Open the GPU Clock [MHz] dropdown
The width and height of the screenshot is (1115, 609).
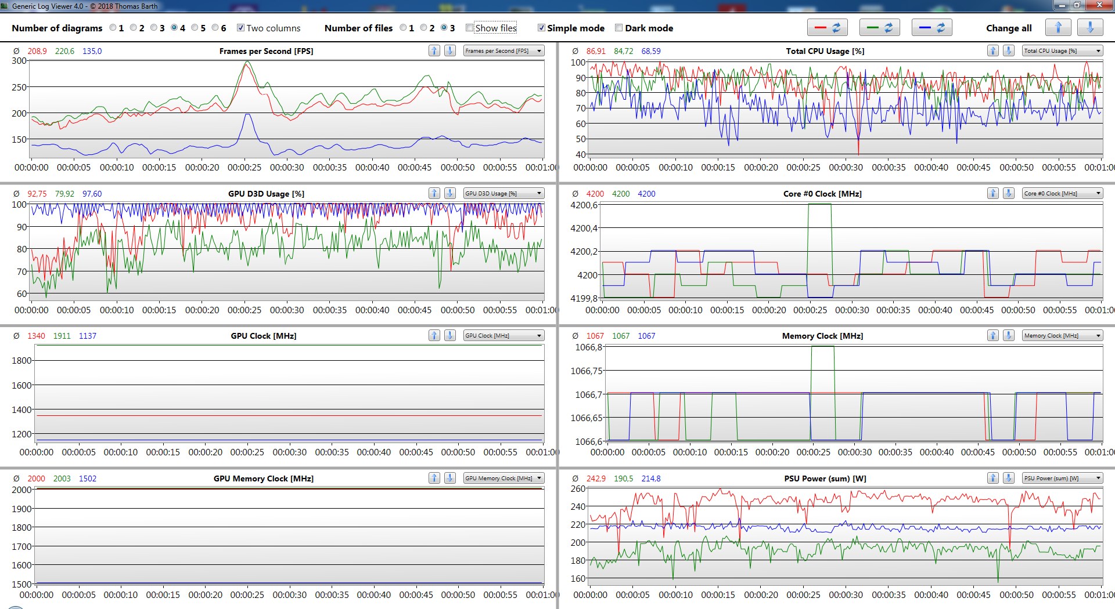503,335
